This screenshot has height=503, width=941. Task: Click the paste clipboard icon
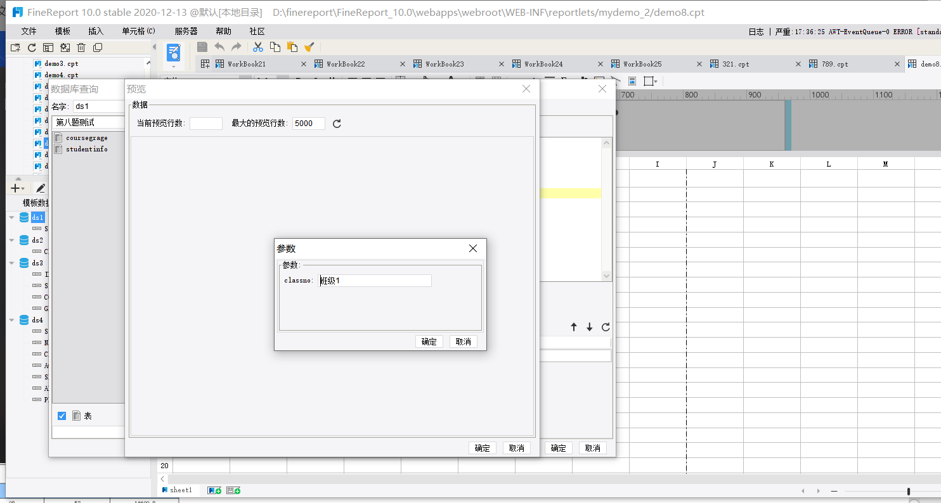click(292, 47)
